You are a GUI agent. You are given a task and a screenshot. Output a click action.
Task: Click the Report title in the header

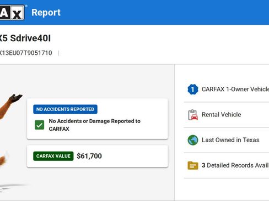tap(46, 13)
